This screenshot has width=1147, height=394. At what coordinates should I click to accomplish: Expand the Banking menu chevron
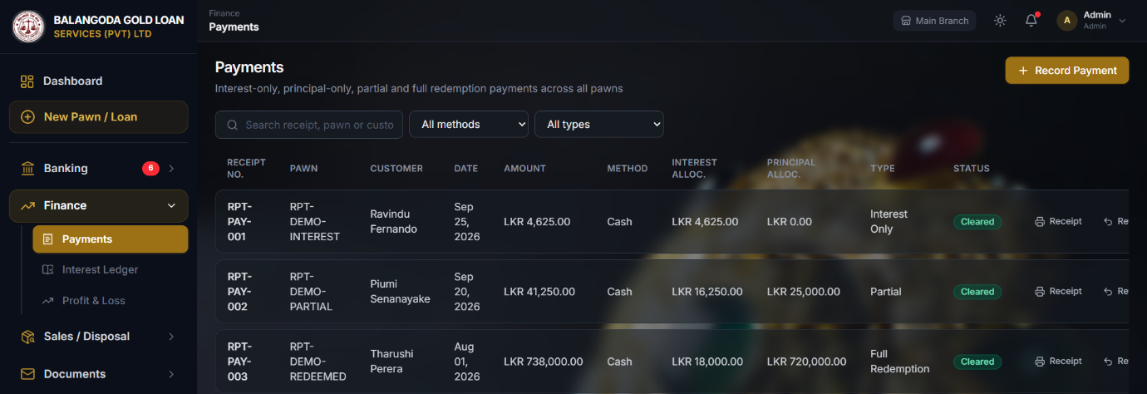click(x=171, y=169)
